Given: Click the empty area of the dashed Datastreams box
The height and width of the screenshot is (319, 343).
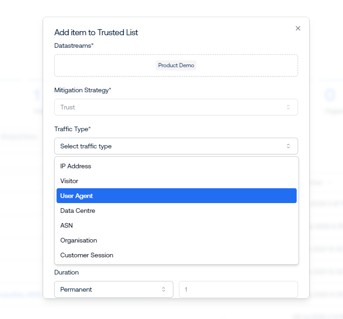Looking at the screenshot, I should tap(102, 65).
